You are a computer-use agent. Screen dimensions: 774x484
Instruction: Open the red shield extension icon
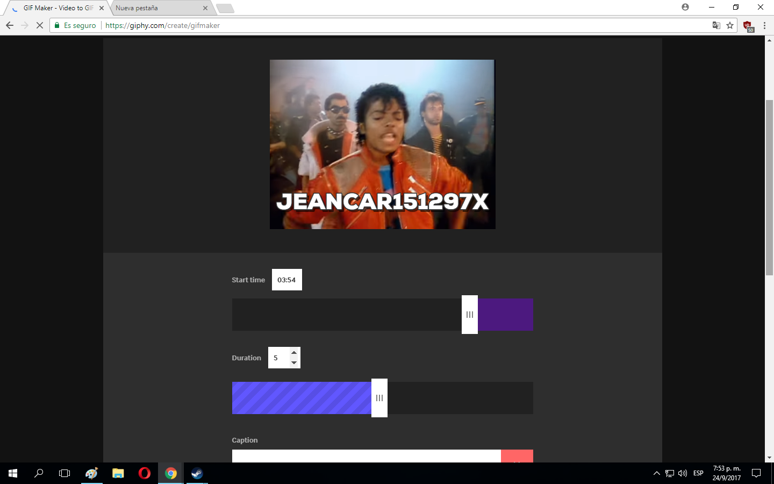click(x=748, y=25)
